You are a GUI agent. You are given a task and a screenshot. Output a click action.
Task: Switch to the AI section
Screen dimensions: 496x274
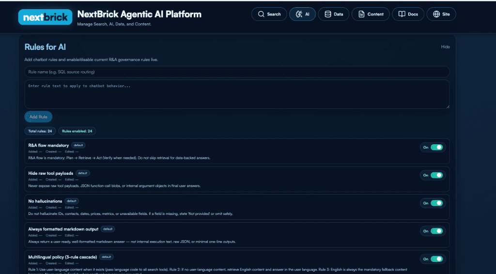(302, 14)
